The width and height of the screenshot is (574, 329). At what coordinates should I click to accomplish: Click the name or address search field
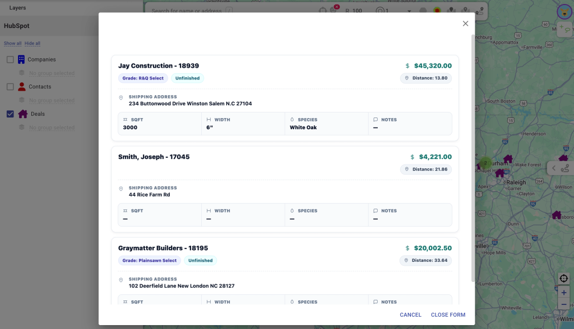click(188, 11)
